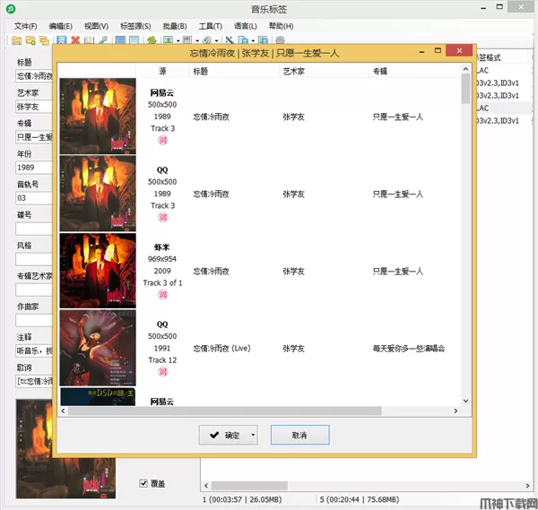Click lyrics badge under Xiami 2009 entry

point(162,294)
